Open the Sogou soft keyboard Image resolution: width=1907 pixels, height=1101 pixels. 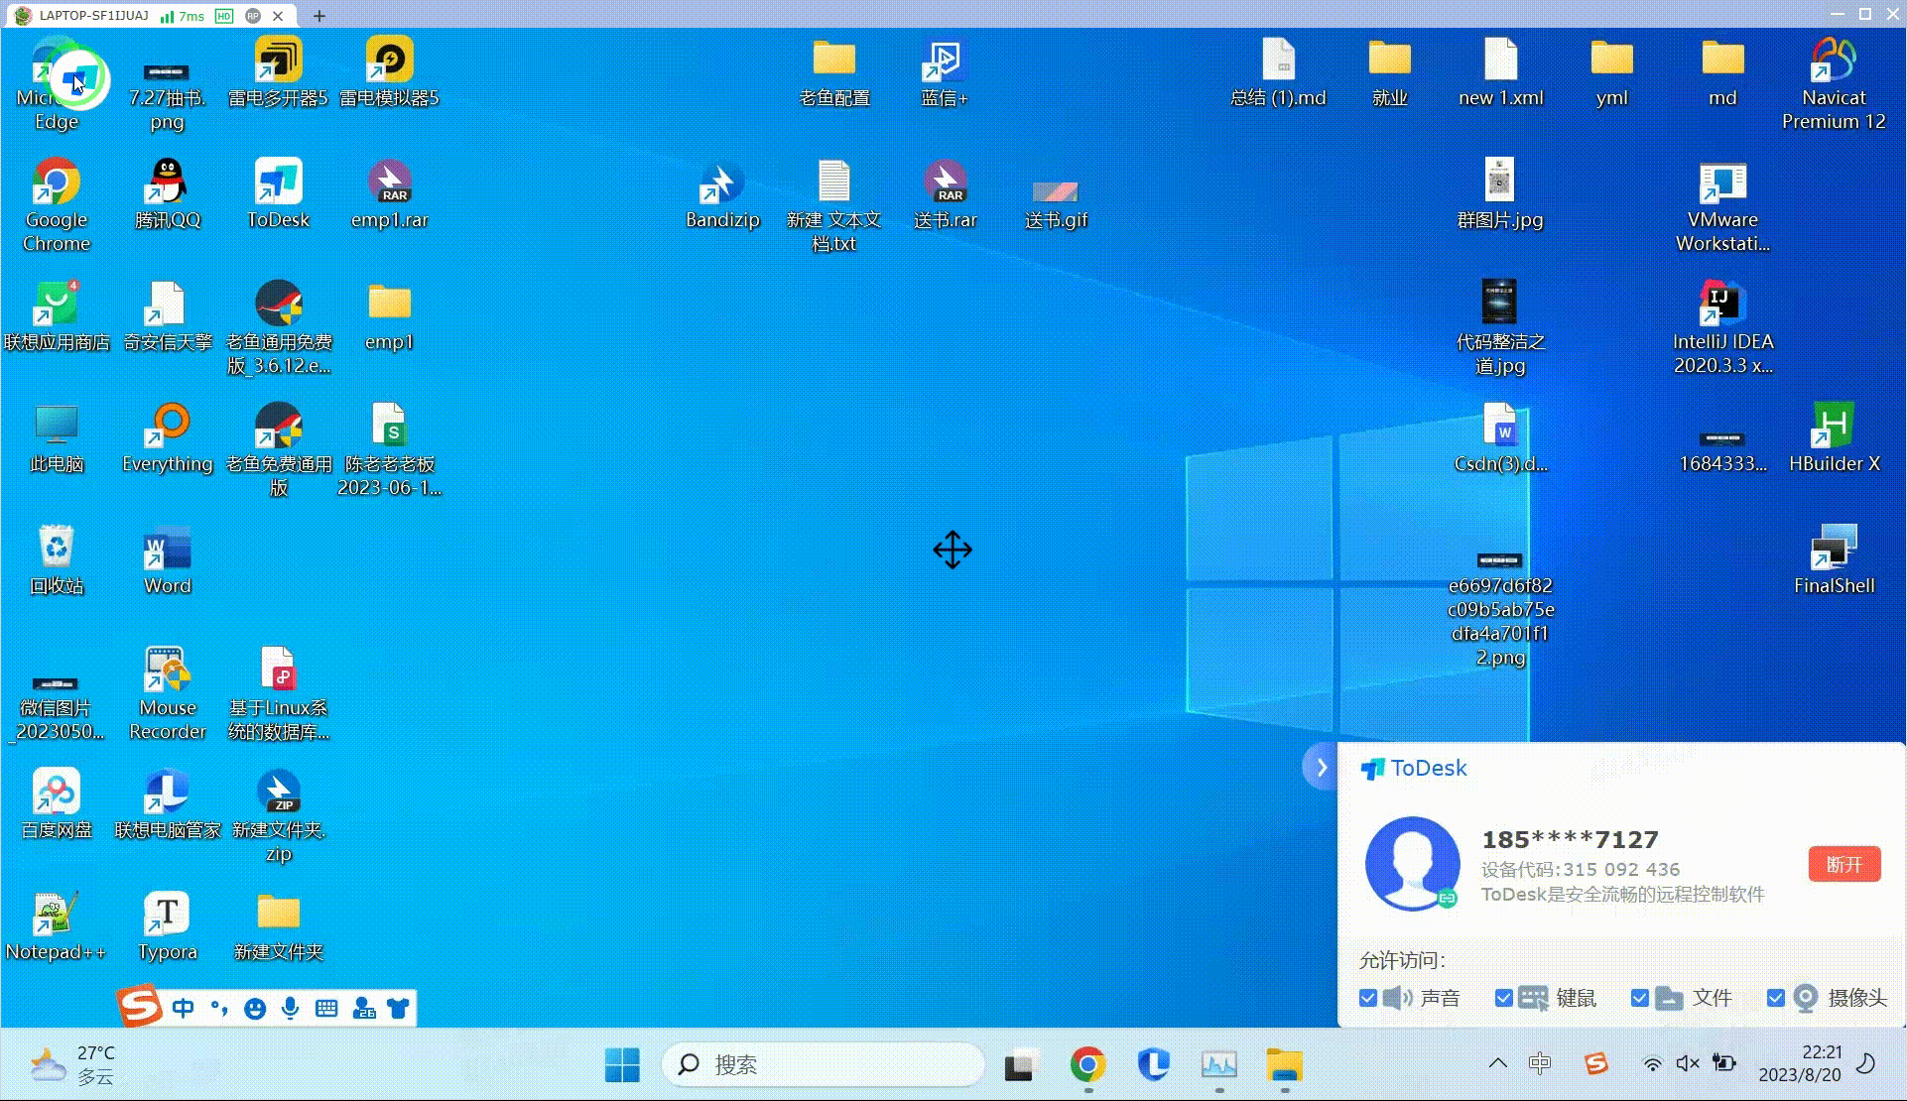point(326,1009)
